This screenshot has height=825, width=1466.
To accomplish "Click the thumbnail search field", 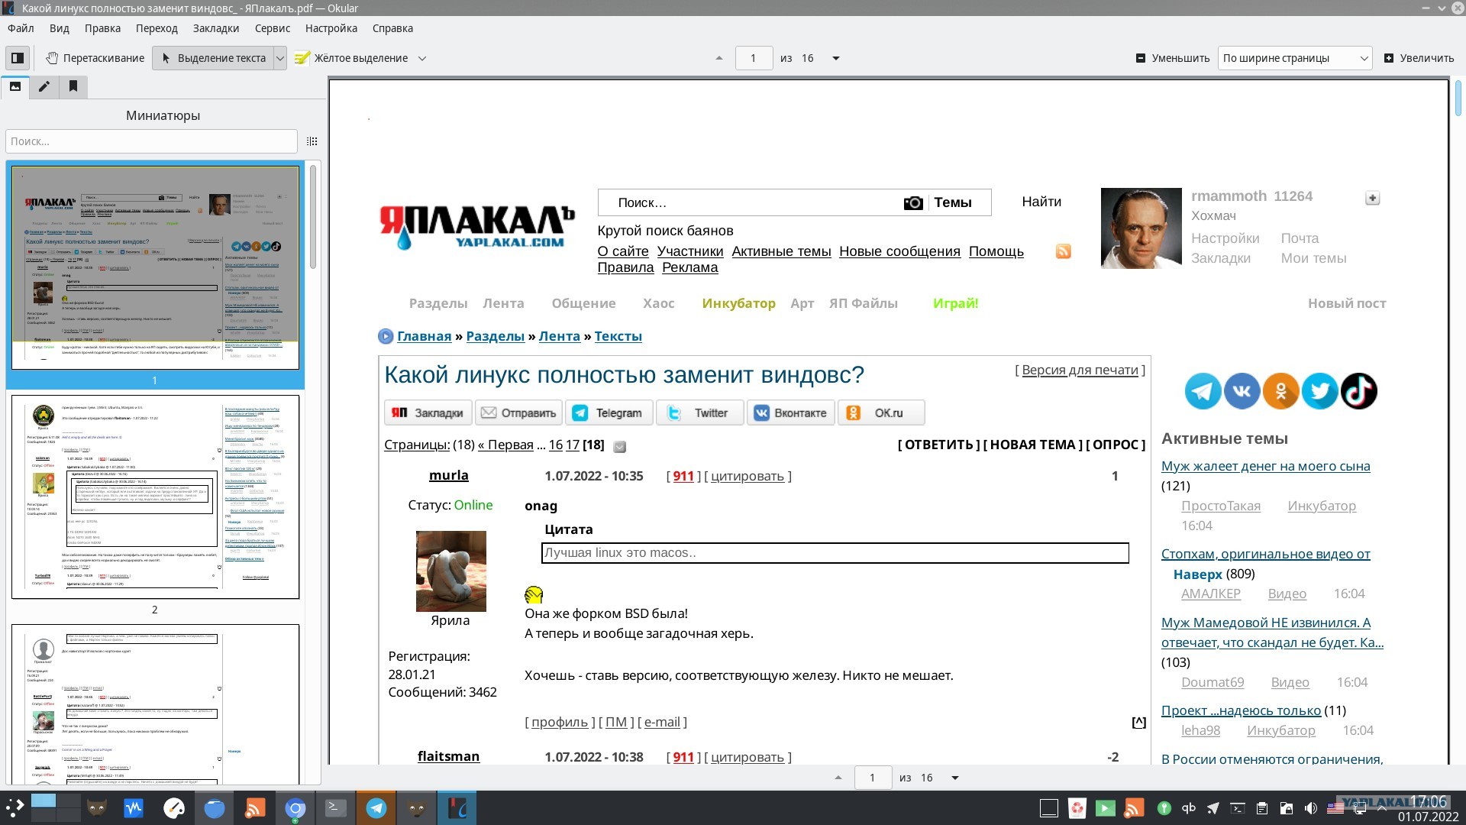I will click(x=151, y=141).
